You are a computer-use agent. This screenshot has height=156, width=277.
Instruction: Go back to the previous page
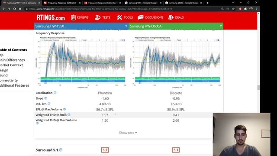[4, 9]
